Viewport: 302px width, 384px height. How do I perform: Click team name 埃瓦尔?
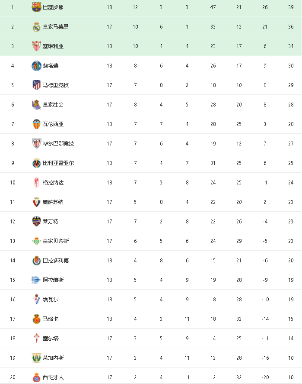(x=51, y=299)
